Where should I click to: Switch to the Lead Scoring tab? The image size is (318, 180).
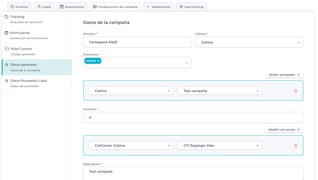coord(191,7)
